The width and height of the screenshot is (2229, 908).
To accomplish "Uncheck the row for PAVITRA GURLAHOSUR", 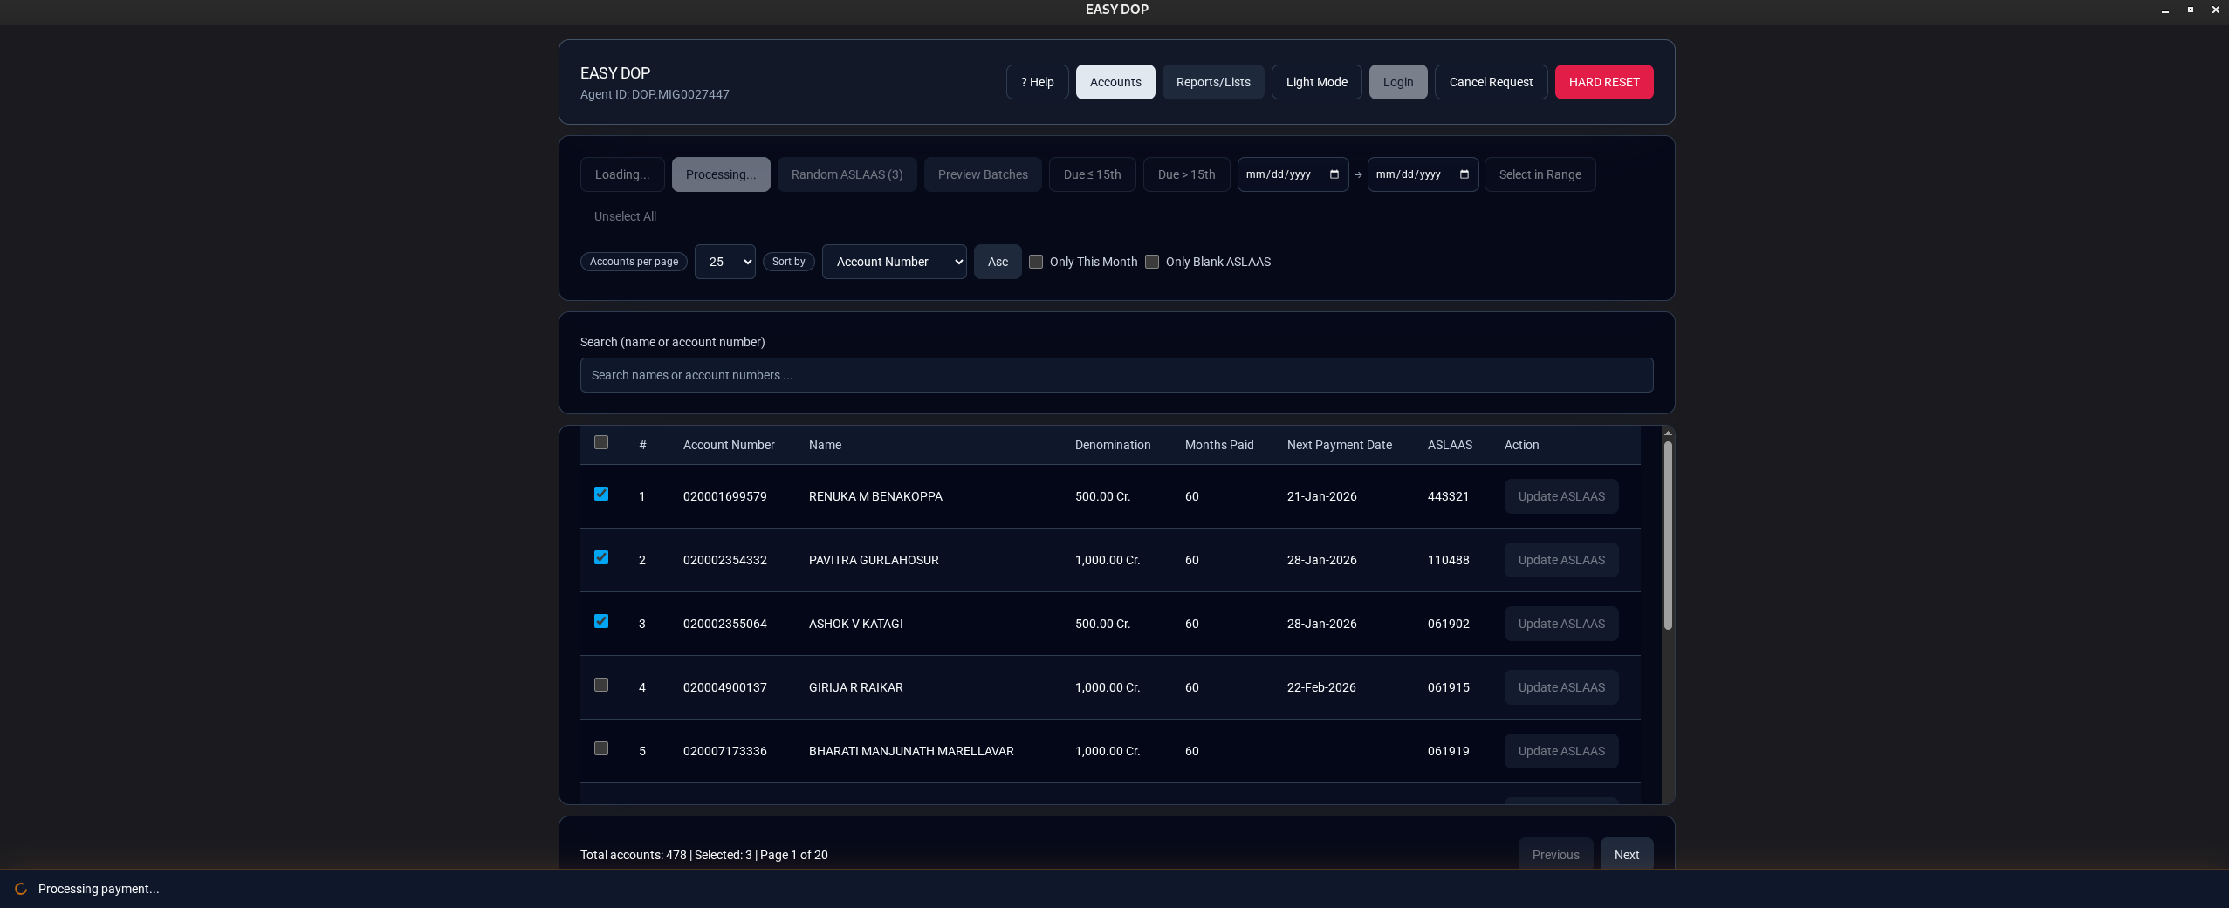I will pos(601,558).
